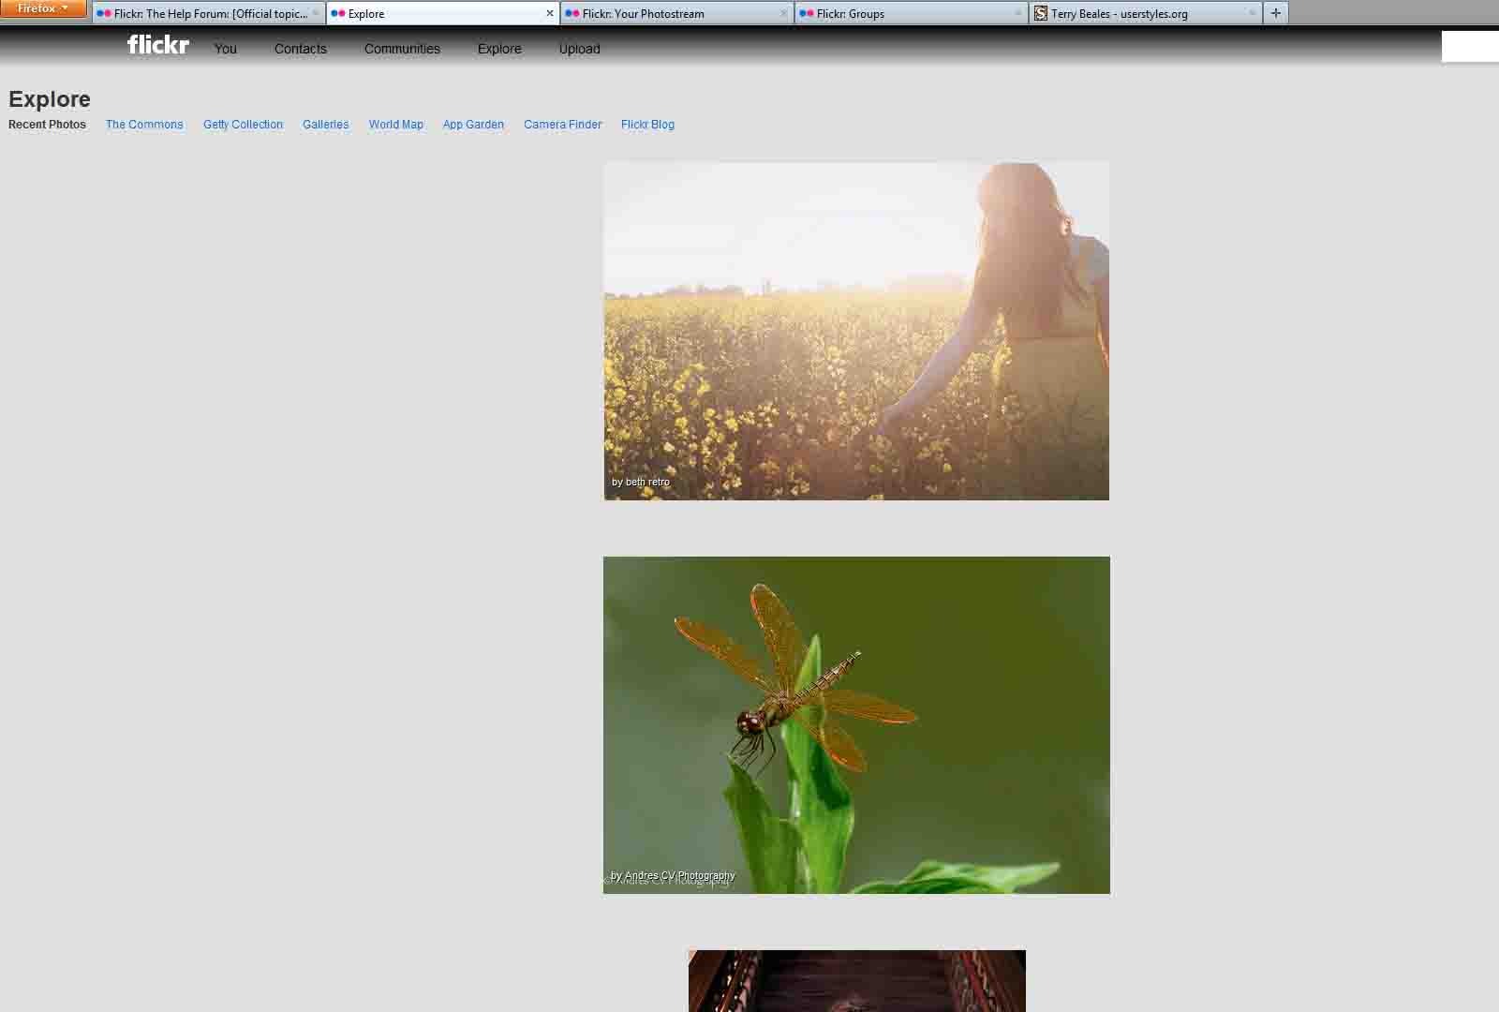1499x1012 pixels.
Task: Click the Flickr favicon on Help Forum tab
Action: coord(104,13)
